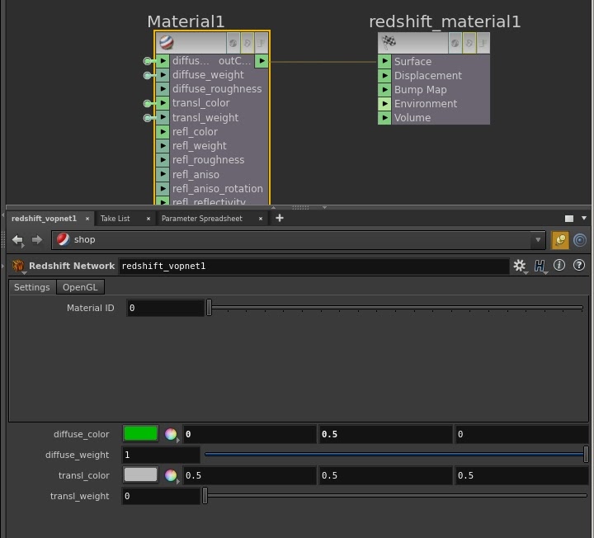Open the pane options dropdown arrow
Image resolution: width=594 pixels, height=538 pixels.
[x=584, y=218]
